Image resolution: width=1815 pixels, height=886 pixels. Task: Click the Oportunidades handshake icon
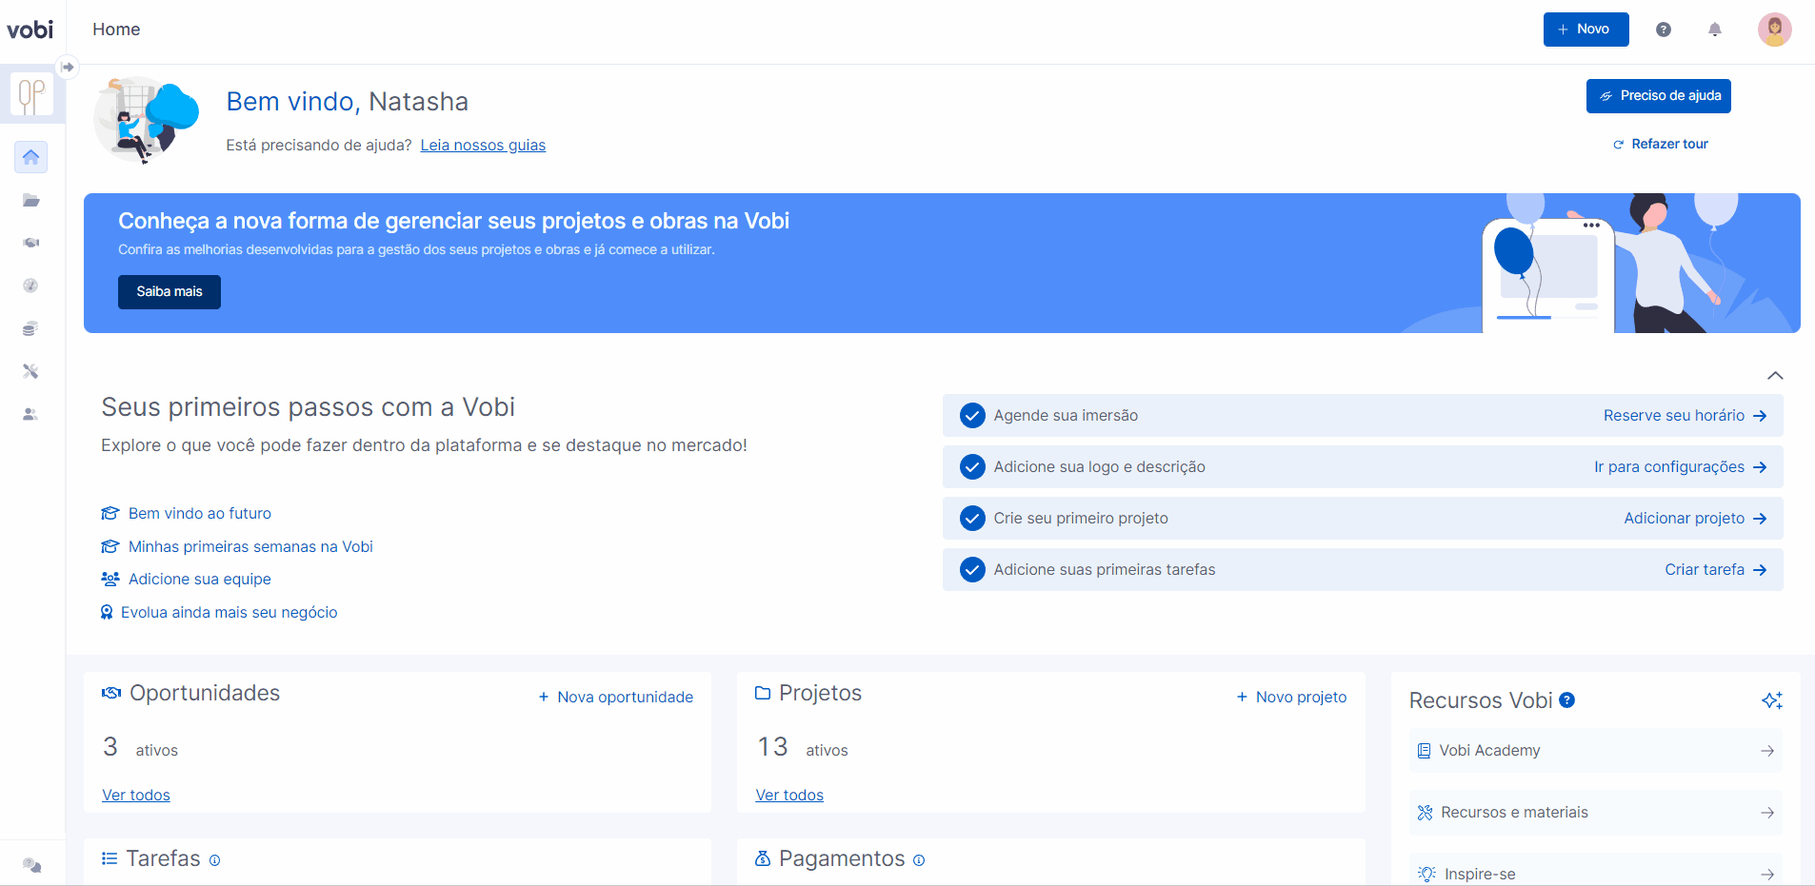click(x=111, y=693)
